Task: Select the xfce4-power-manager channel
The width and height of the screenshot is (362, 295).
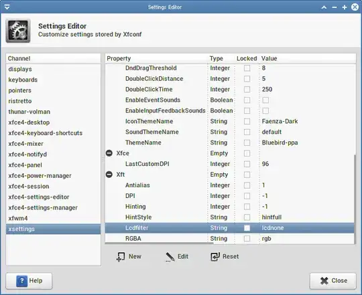Action: click(54, 176)
